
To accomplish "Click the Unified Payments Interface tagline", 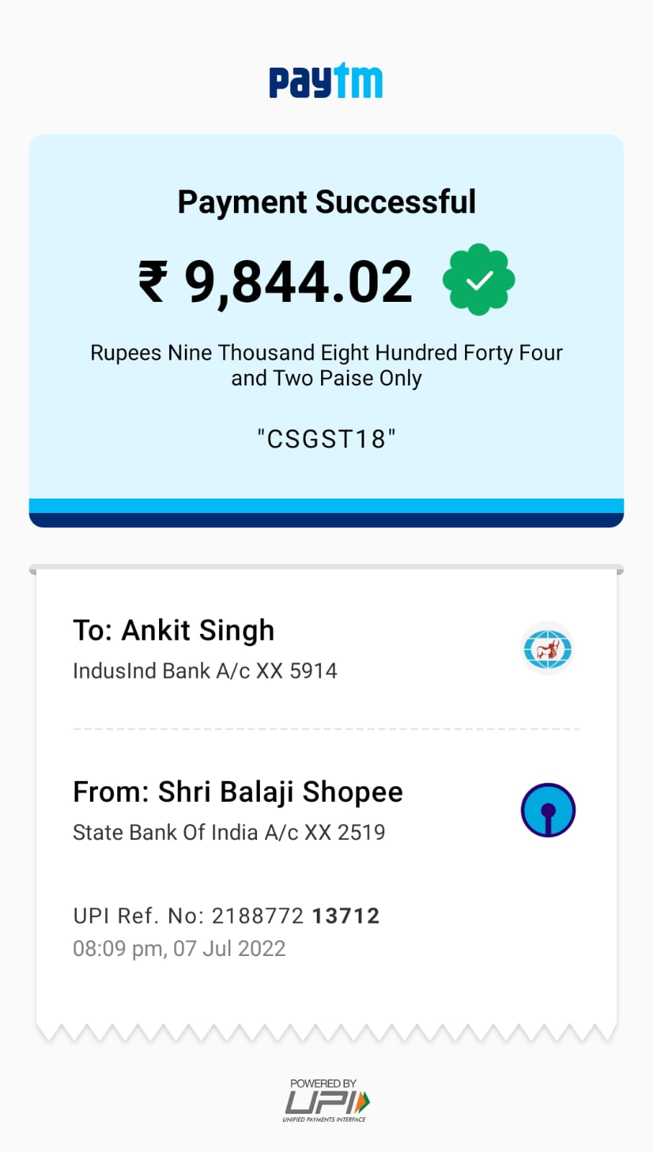I will click(324, 1120).
